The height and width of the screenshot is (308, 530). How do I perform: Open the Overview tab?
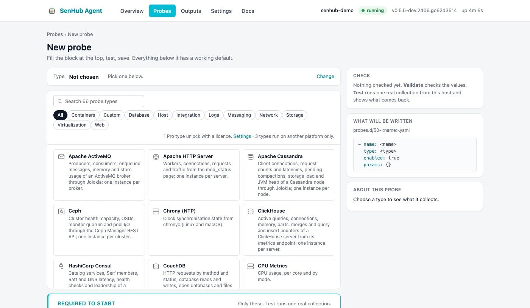132,11
